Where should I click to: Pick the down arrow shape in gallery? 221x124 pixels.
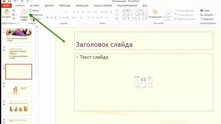pyautogui.click(x=143, y=14)
